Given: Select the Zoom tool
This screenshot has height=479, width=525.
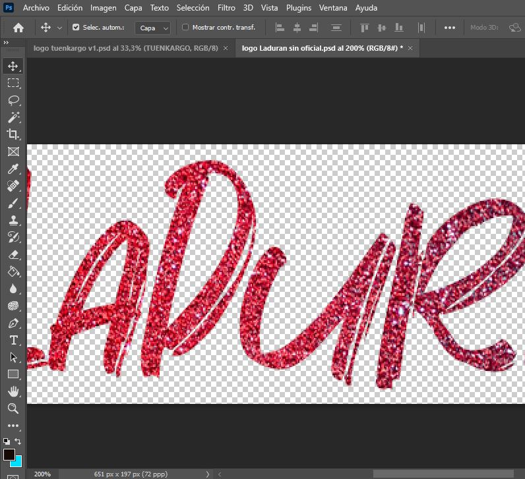Looking at the screenshot, I should click(13, 409).
